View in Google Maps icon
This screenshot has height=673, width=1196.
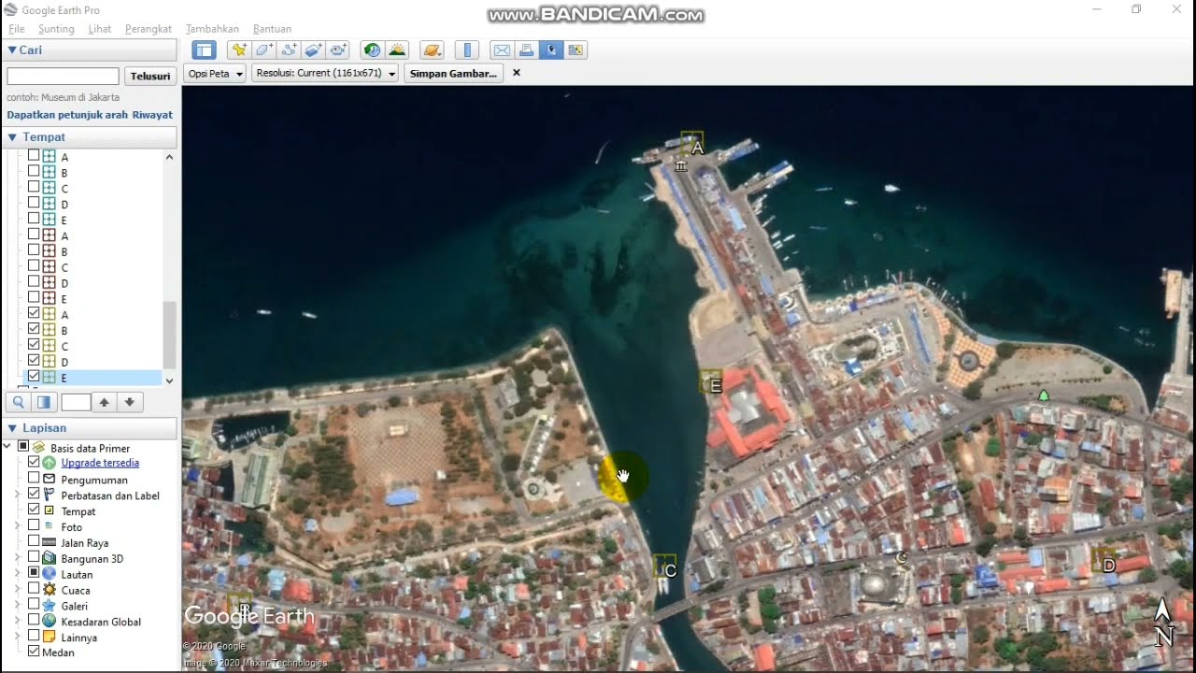click(576, 50)
